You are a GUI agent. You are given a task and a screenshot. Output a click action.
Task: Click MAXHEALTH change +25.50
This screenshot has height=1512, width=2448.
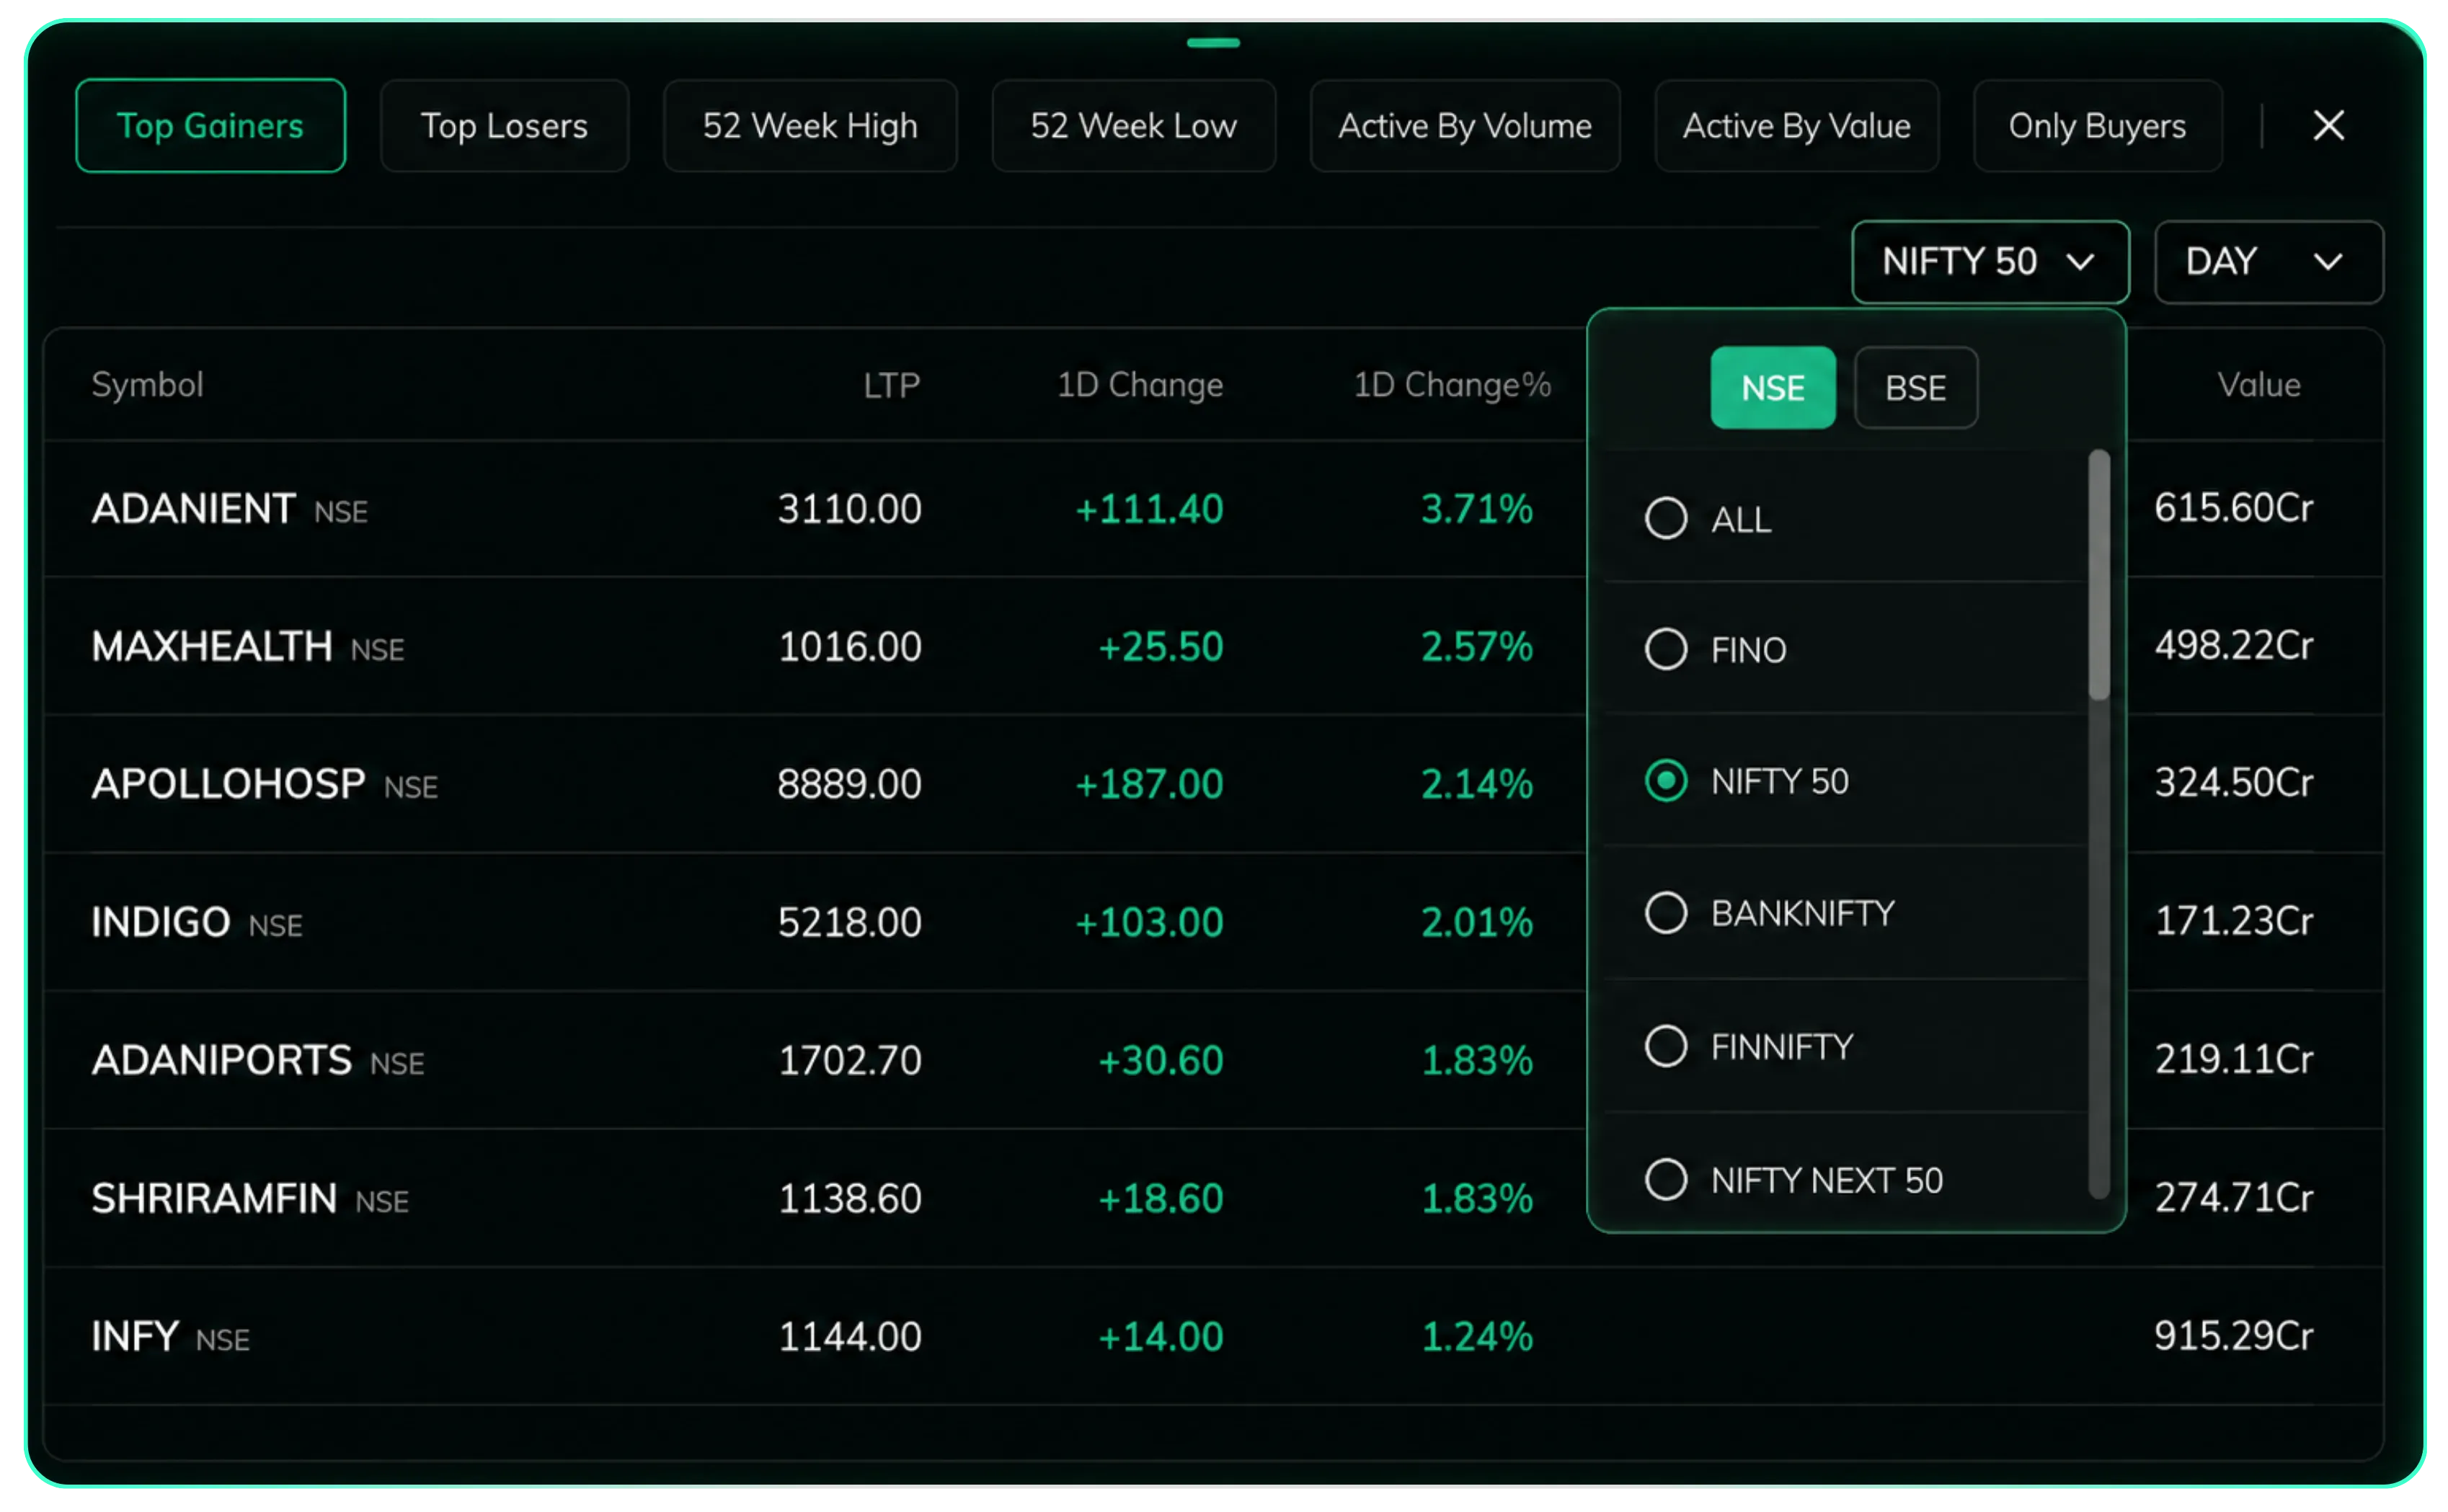coord(1160,646)
